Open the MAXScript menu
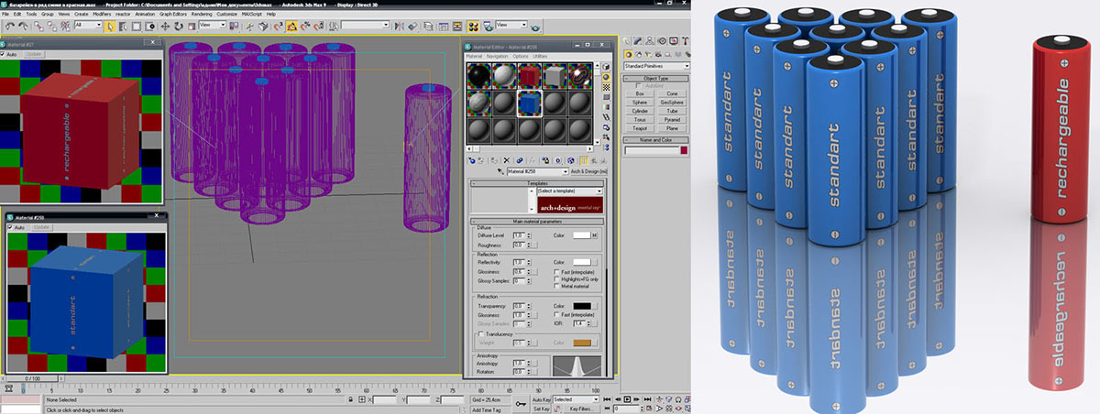 (x=251, y=14)
